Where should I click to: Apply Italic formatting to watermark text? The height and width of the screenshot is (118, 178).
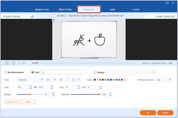67,80
